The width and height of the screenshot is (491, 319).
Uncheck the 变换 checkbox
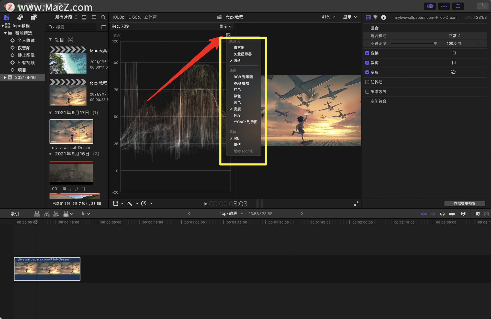click(367, 53)
